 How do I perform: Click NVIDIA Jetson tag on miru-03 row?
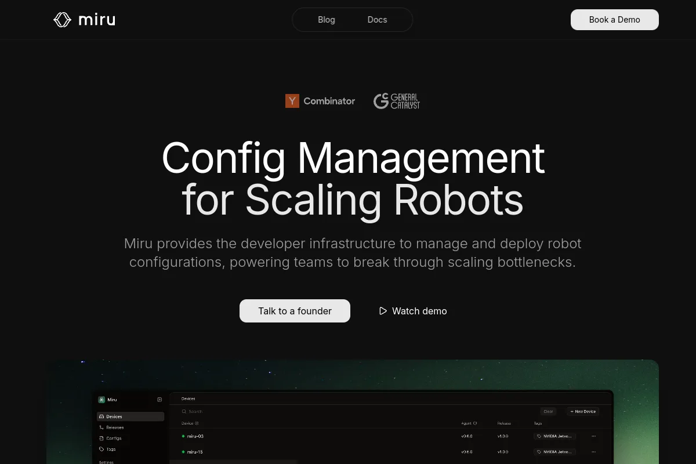pyautogui.click(x=554, y=436)
